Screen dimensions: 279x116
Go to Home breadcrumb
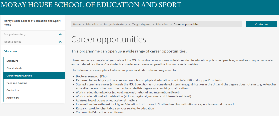[x=77, y=24]
